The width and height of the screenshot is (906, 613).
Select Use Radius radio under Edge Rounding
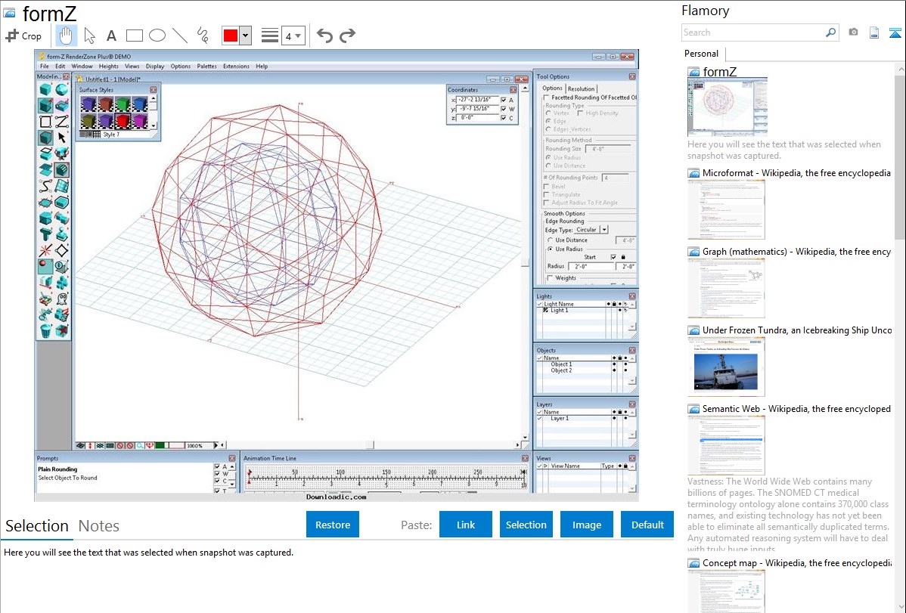coord(550,249)
